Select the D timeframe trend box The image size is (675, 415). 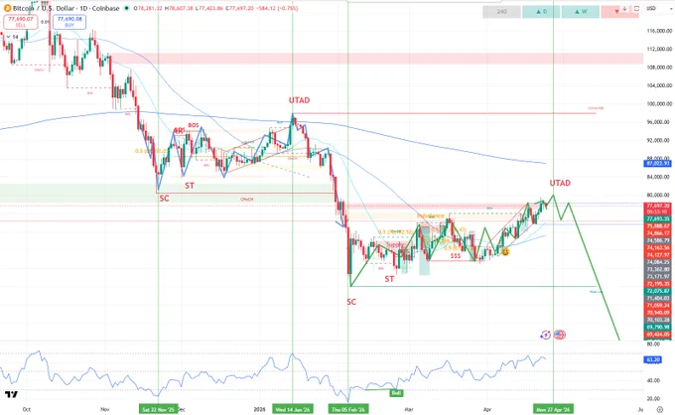click(541, 12)
